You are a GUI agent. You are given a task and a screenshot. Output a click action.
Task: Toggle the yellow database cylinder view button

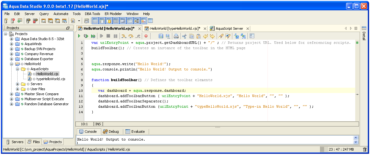pyautogui.click(x=109, y=21)
